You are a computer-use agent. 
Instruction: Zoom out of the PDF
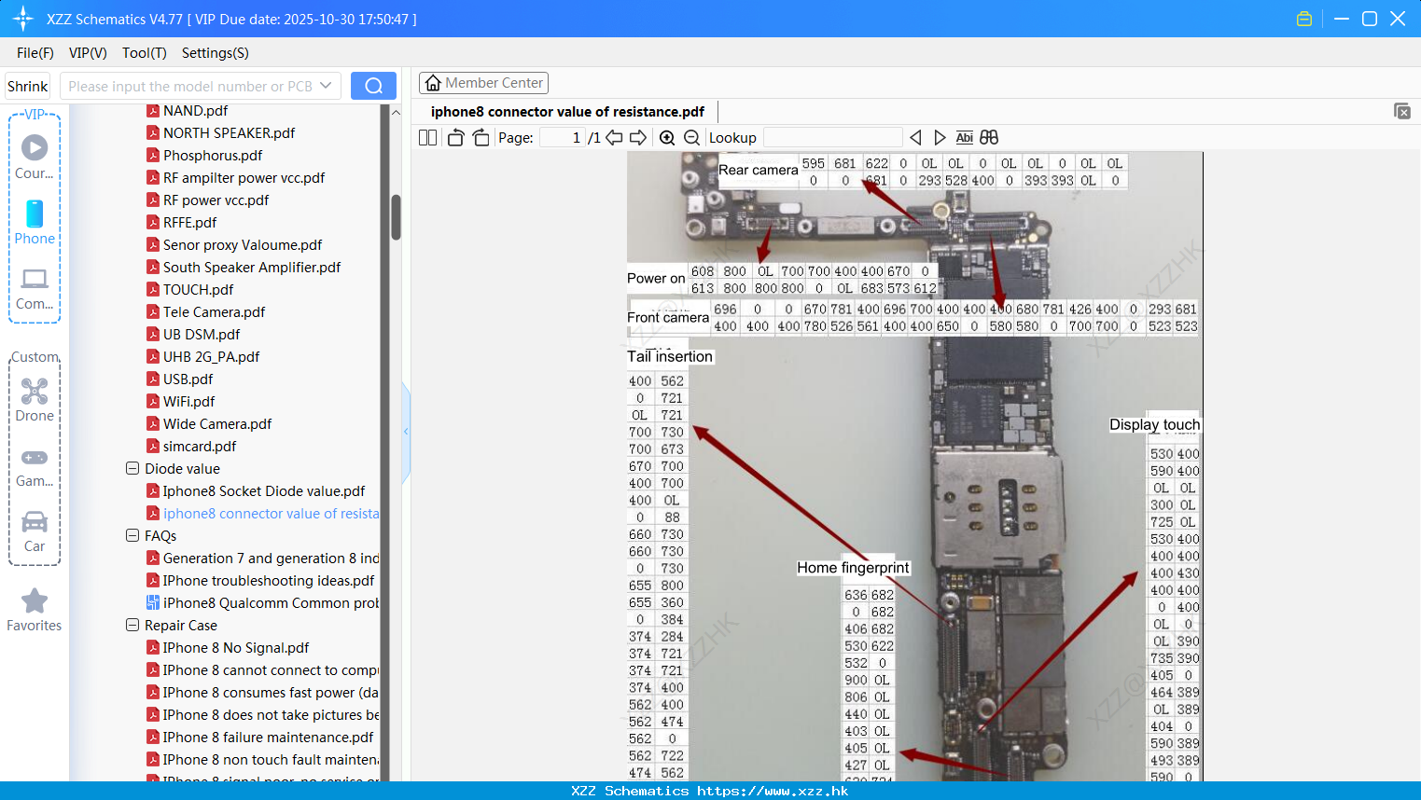[691, 138]
